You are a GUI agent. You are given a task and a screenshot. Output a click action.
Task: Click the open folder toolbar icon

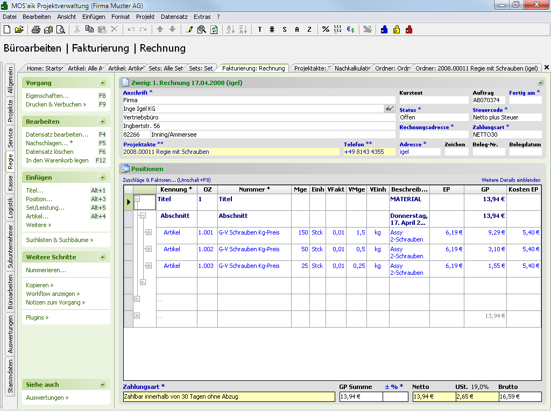coord(19,30)
